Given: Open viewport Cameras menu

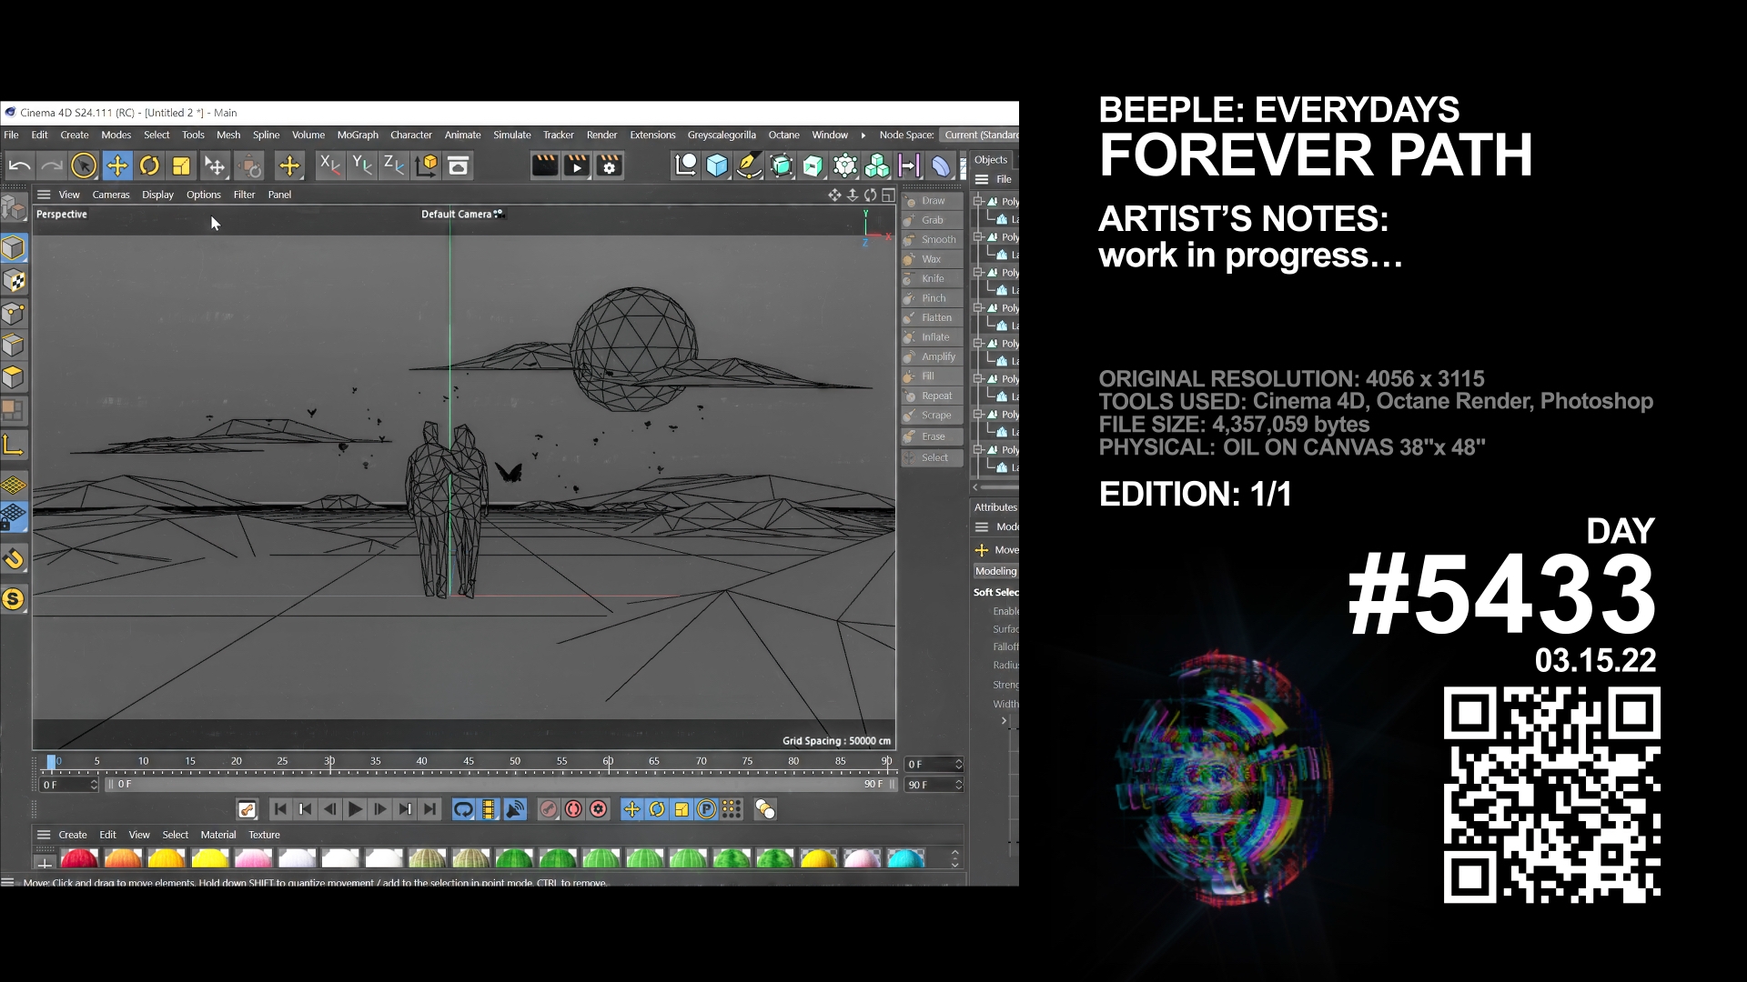Looking at the screenshot, I should click(111, 195).
